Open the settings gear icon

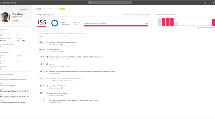point(214,3)
